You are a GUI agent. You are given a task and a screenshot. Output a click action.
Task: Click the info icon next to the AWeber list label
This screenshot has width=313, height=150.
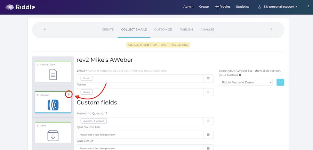pos(240,75)
